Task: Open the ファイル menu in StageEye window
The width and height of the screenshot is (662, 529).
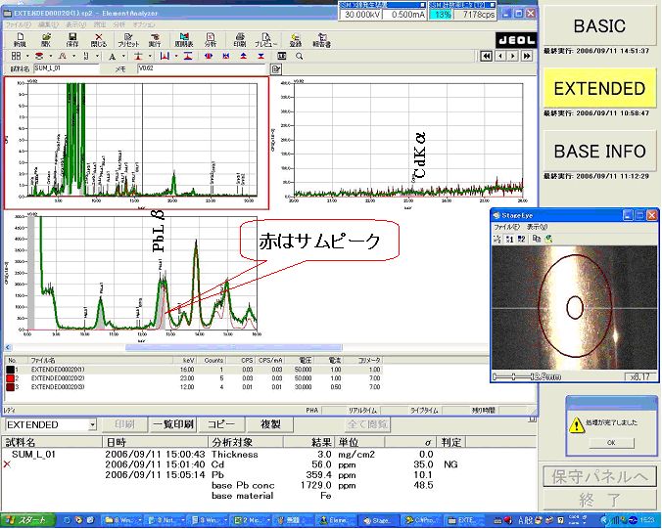Action: [x=507, y=226]
